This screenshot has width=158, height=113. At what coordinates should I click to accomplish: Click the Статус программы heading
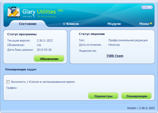click(x=22, y=34)
